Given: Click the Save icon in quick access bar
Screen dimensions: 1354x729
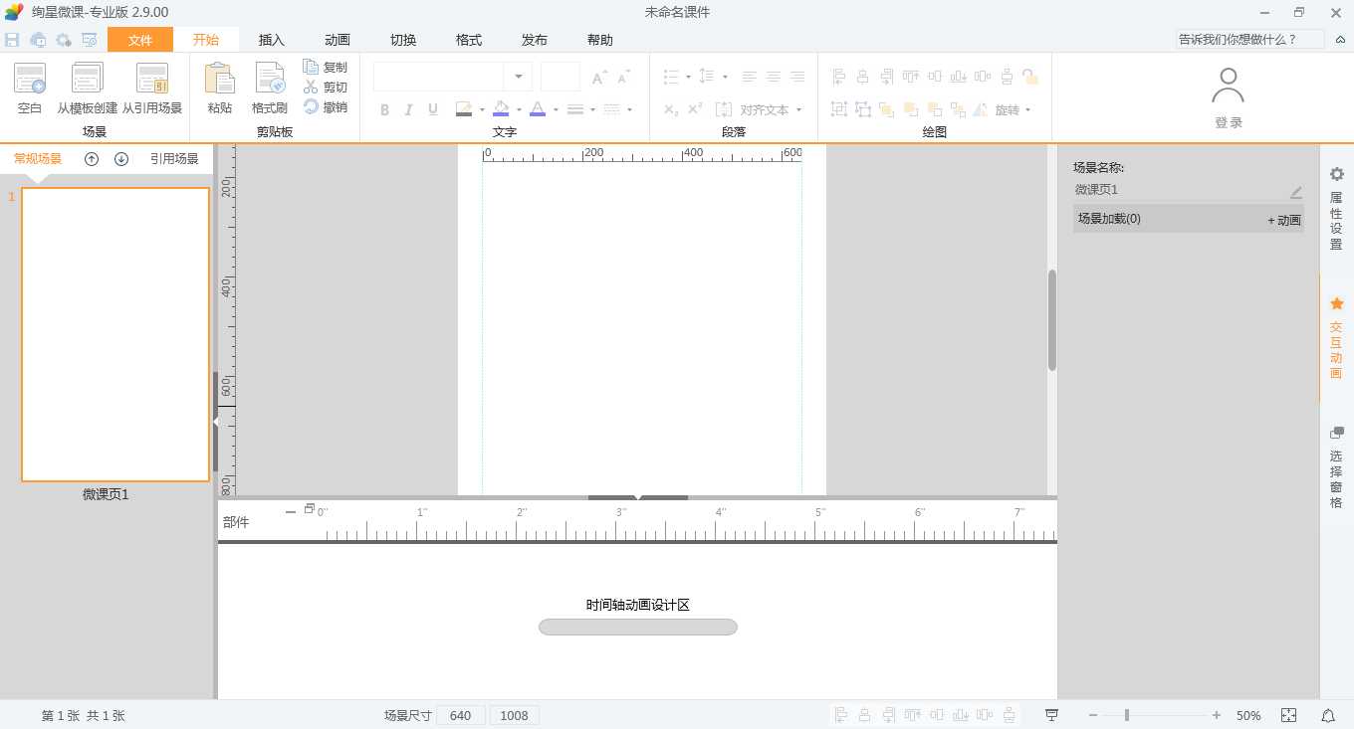Looking at the screenshot, I should coord(12,40).
